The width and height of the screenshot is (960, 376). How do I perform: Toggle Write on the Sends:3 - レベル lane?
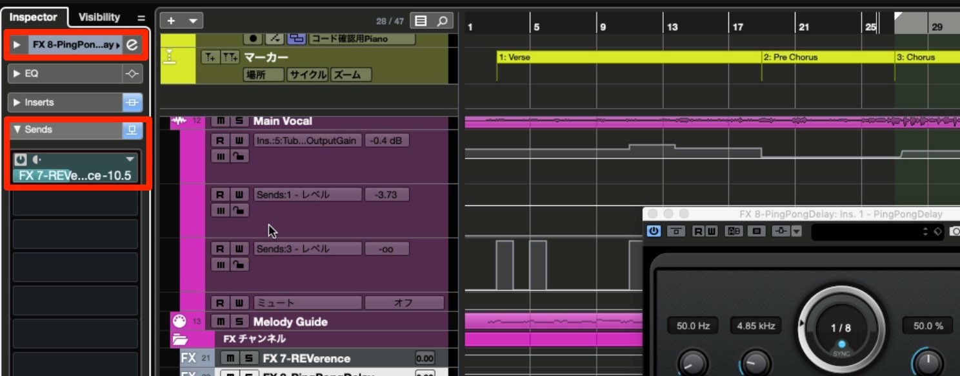(x=239, y=249)
